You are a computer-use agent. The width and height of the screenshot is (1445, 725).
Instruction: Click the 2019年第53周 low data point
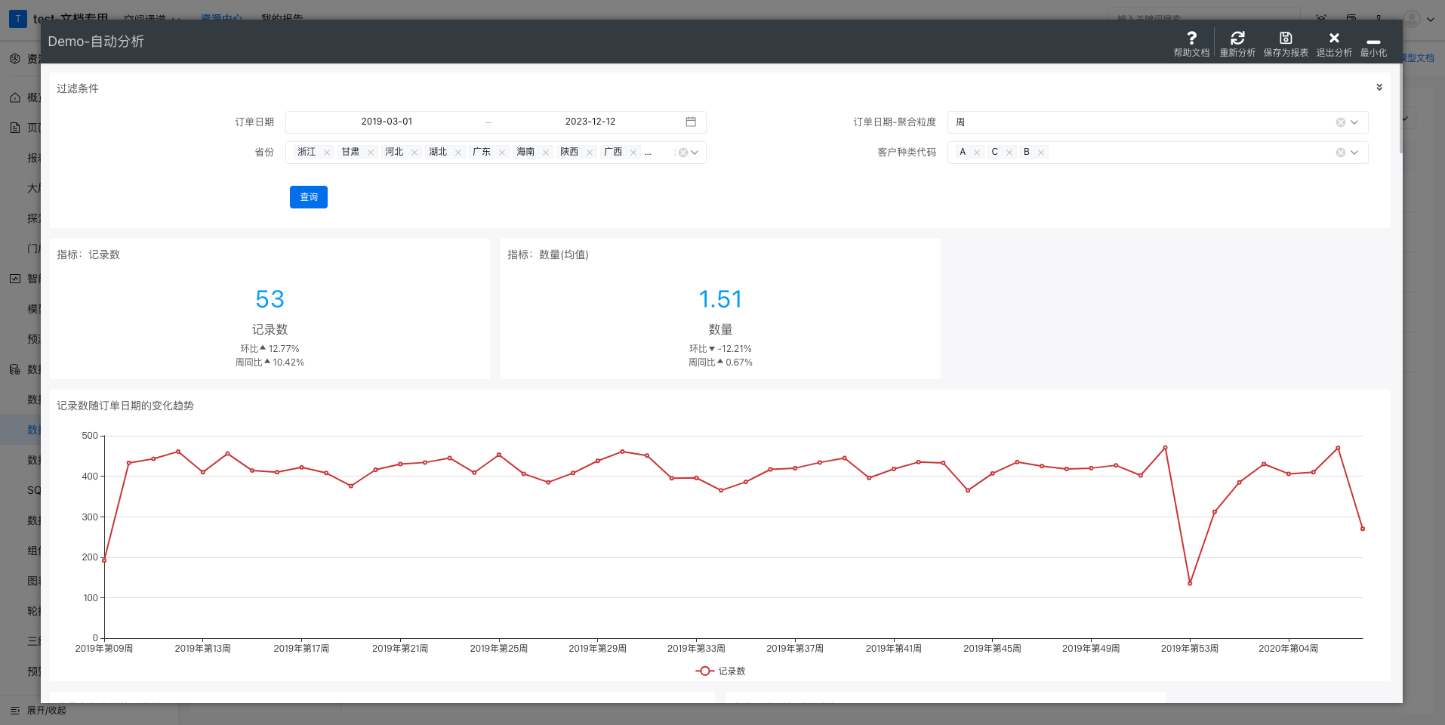click(1190, 583)
